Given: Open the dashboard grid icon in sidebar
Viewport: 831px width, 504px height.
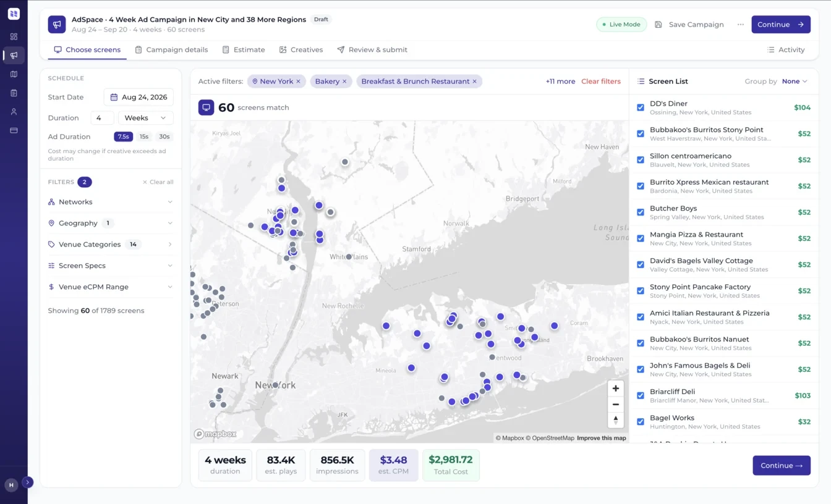Looking at the screenshot, I should pos(14,36).
